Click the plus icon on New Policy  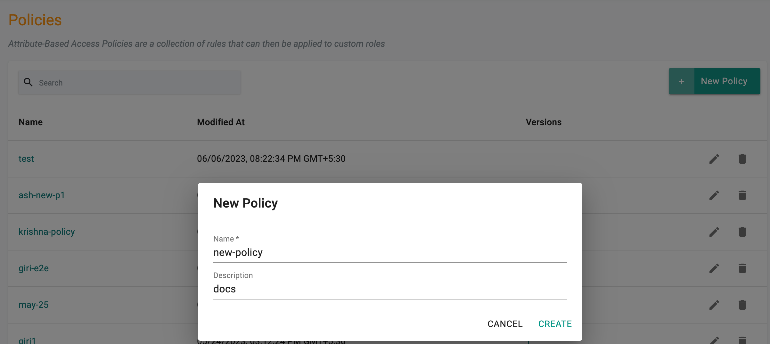pyautogui.click(x=681, y=81)
